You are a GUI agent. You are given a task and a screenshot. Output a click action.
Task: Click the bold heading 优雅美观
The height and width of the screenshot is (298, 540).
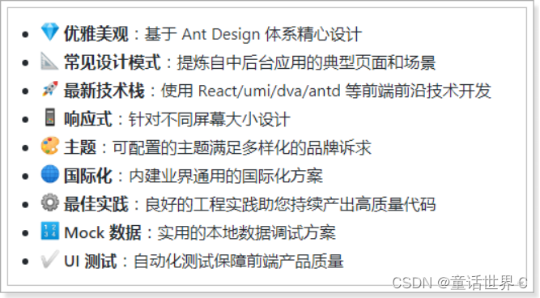coord(96,34)
